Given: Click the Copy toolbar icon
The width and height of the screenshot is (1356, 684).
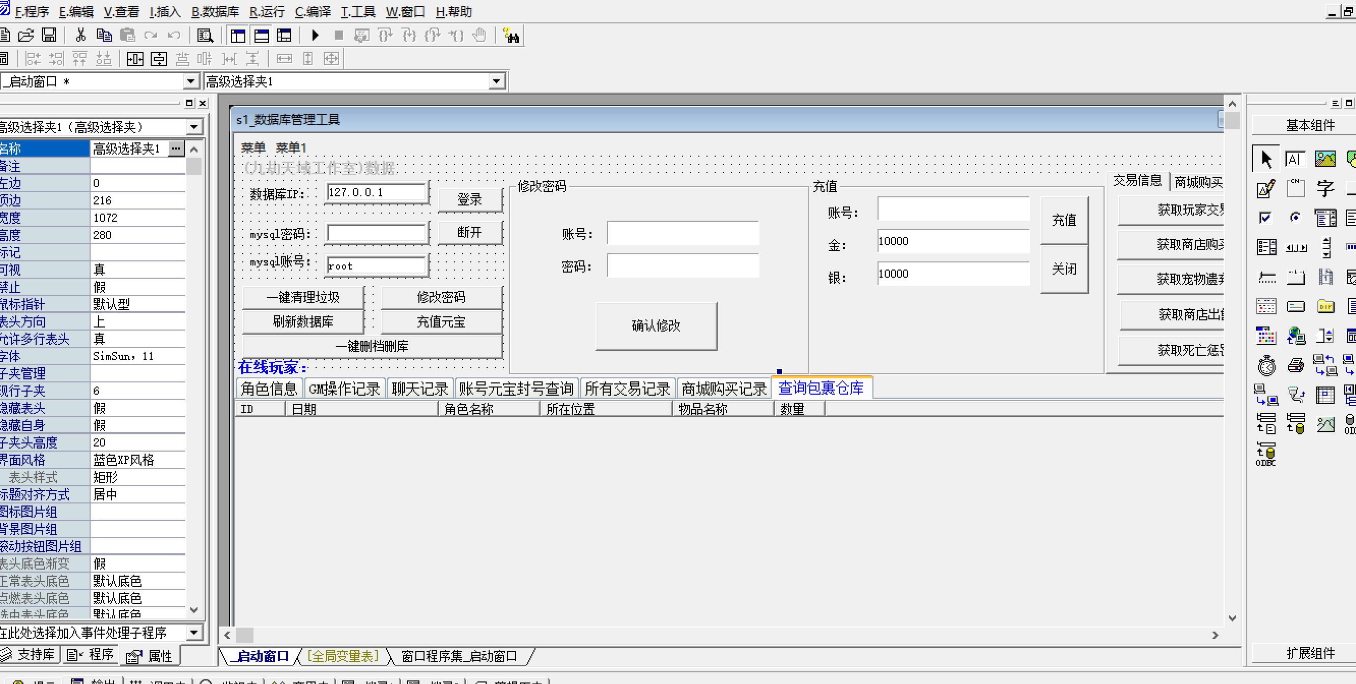Looking at the screenshot, I should [104, 35].
